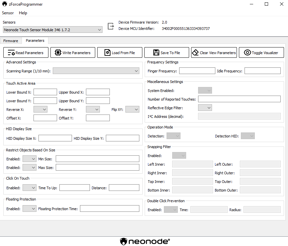288x246 pixels.
Task: Open the Reverse X dropdown
Action: [x=40, y=109]
